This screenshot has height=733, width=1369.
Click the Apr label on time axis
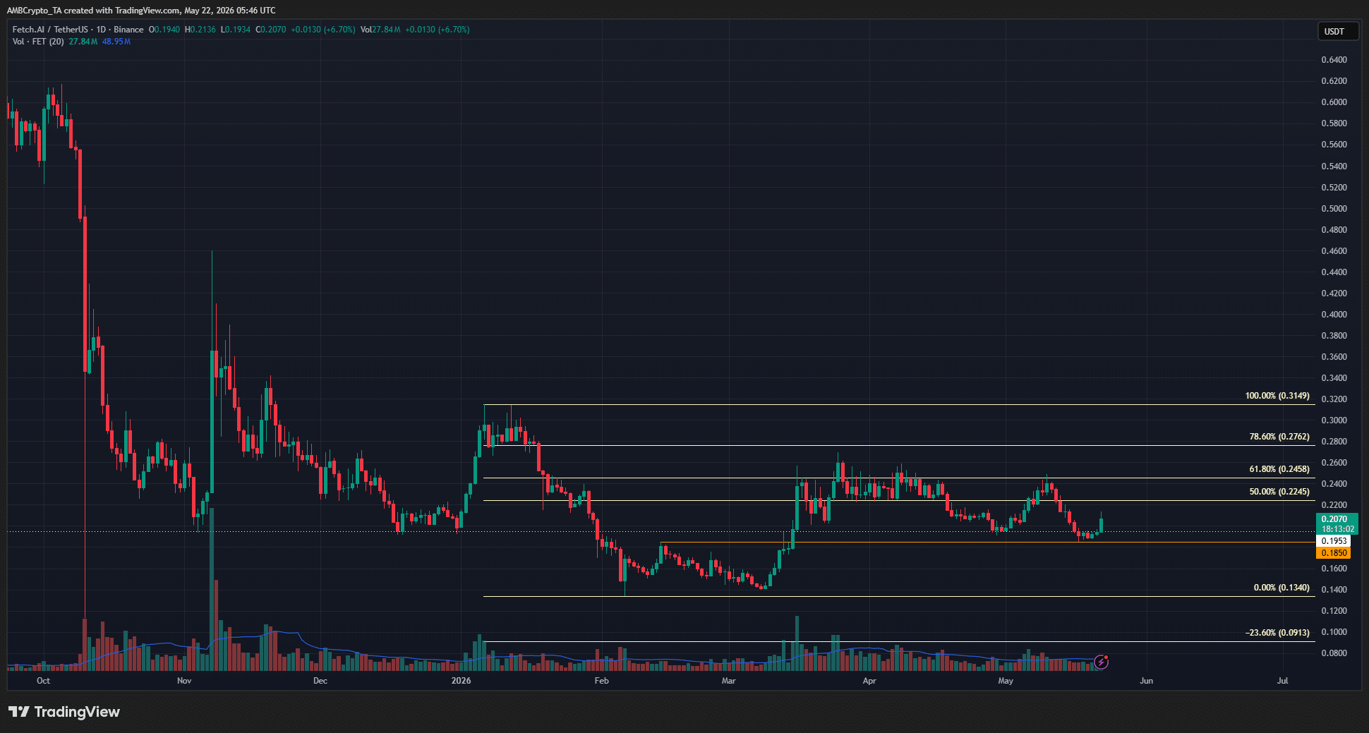coord(869,681)
